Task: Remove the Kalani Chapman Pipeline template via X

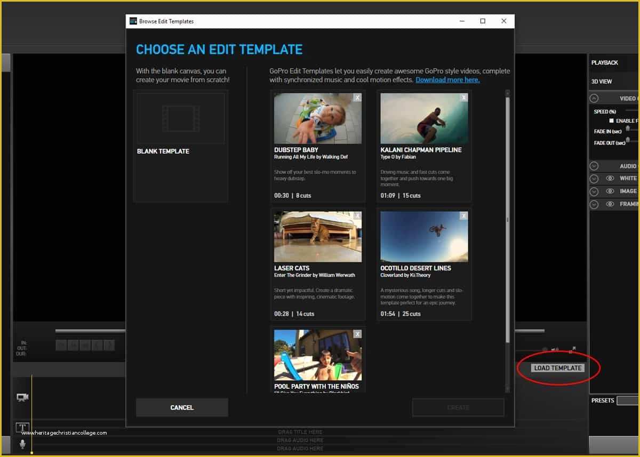Action: point(464,97)
